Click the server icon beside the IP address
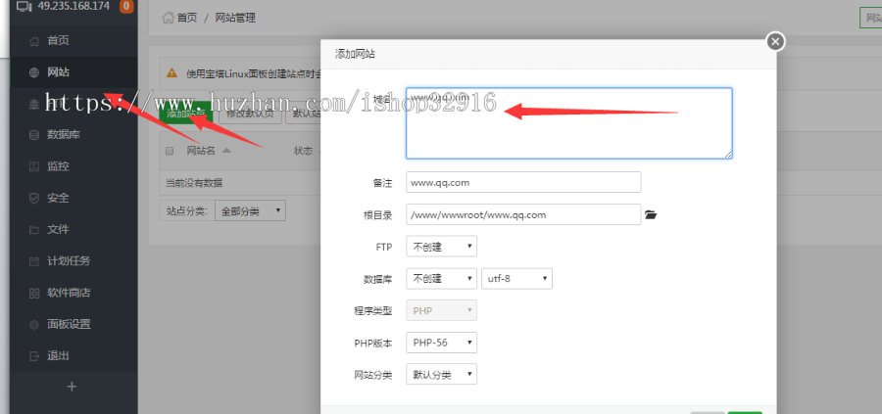Screen dimensions: 882x414 [24, 7]
